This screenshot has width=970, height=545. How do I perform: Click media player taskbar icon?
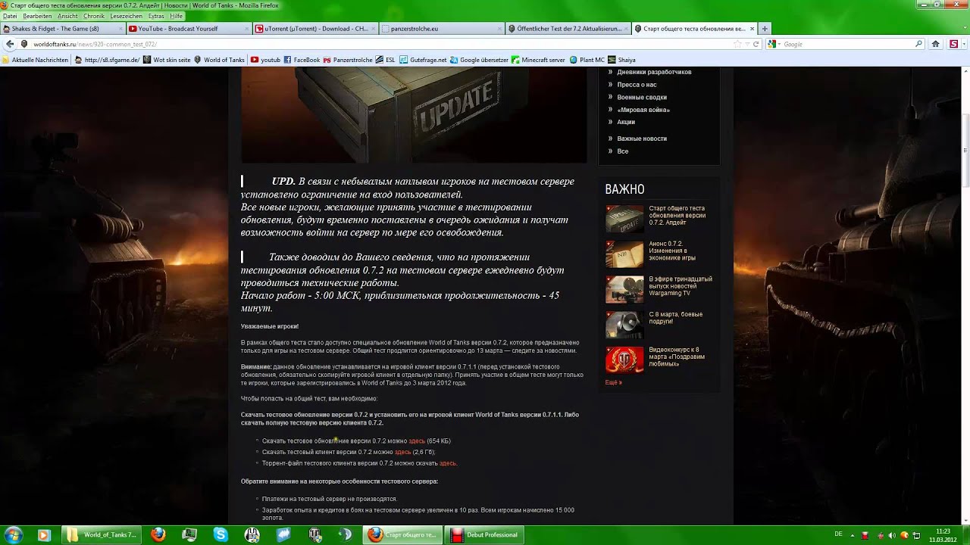pos(44,534)
